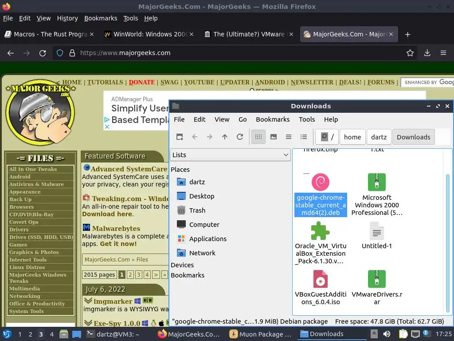Click the MajorGeeks logo image
Viewport: 454px width, 341px height.
pos(40,112)
